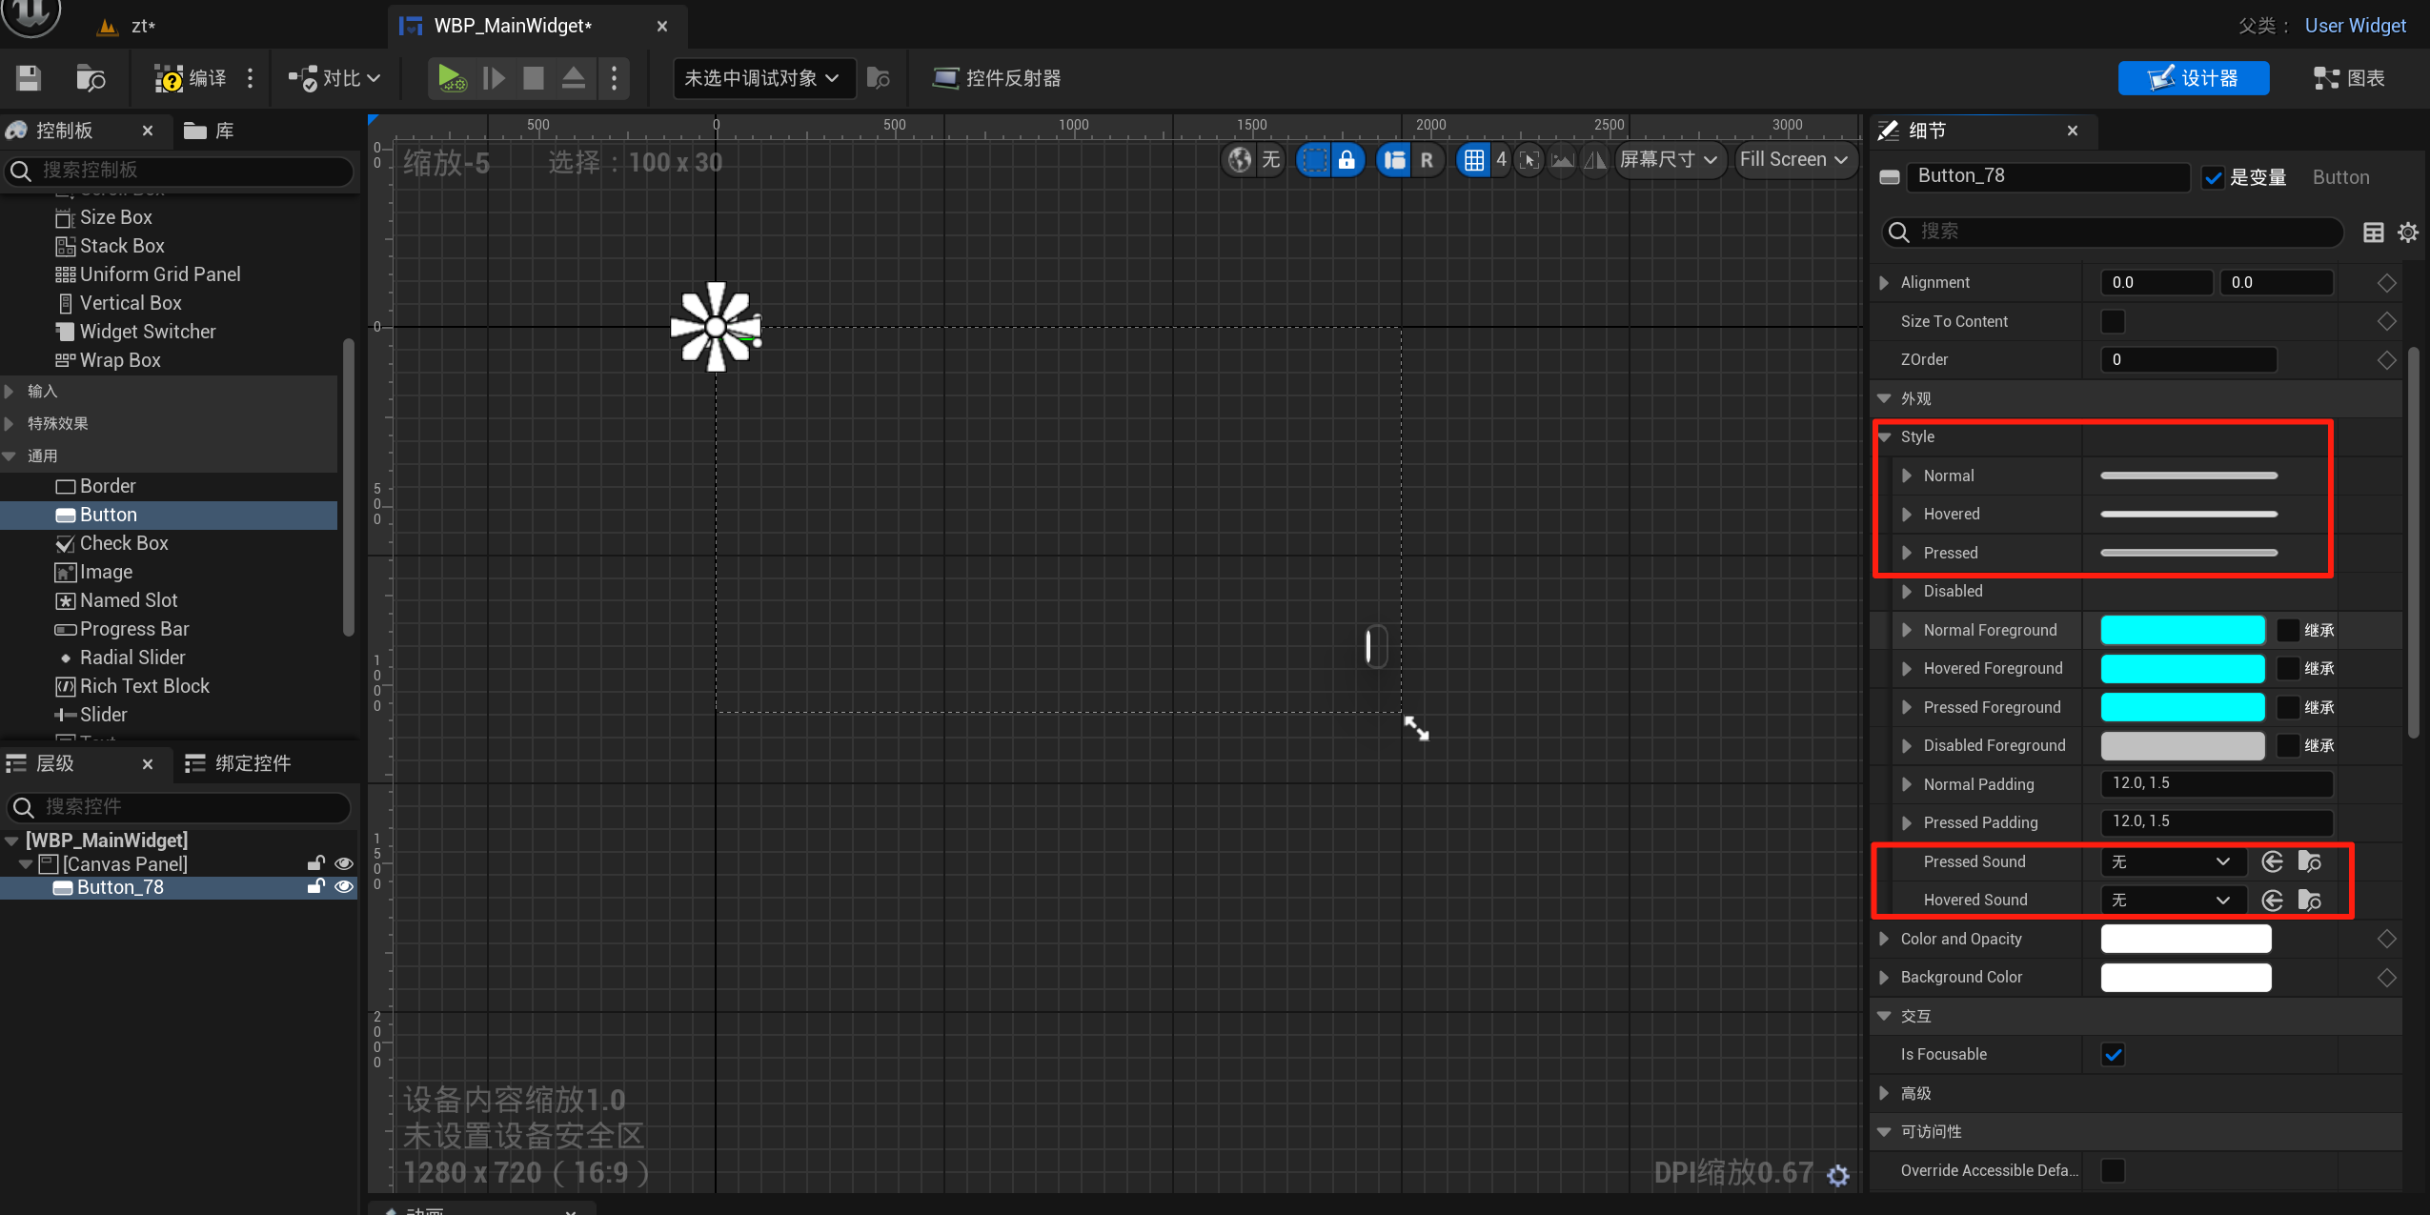Switch to Graph mode button
Viewport: 2430px width, 1215px height.
pos(2350,78)
